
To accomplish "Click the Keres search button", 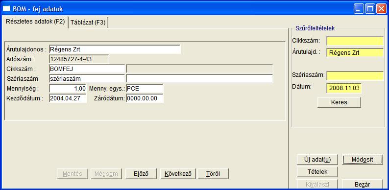I will click(339, 102).
